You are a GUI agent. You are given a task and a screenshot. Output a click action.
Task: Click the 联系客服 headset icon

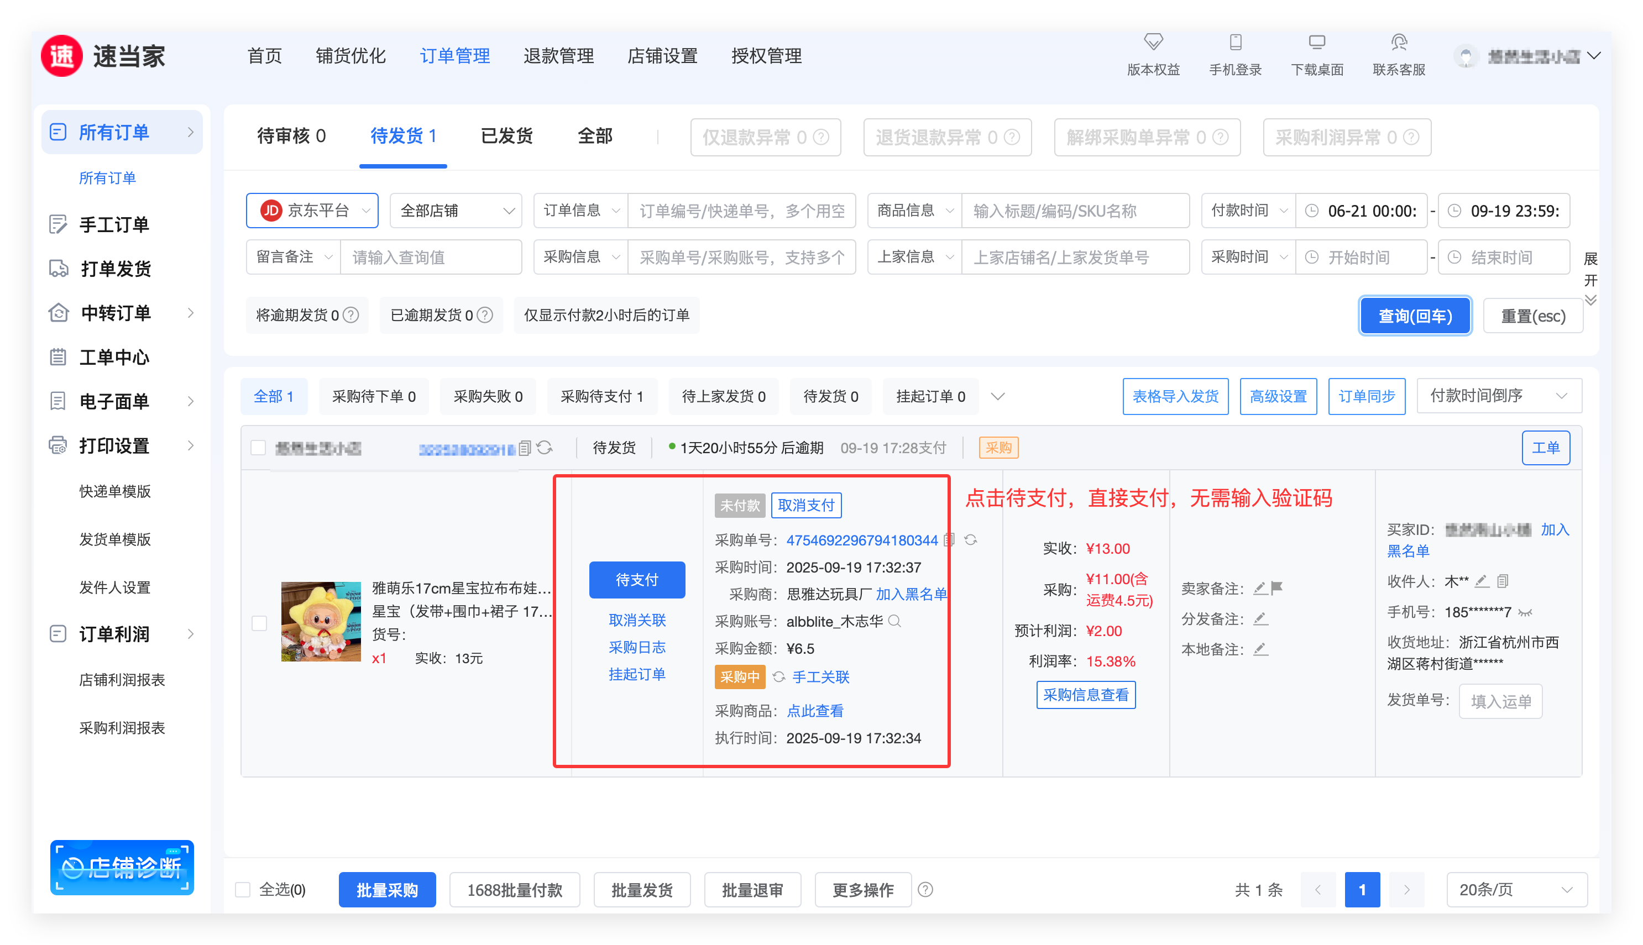(x=1398, y=43)
